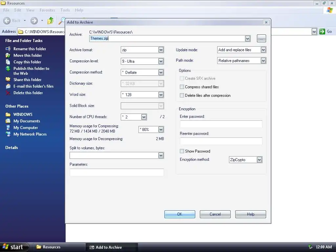Screen dimensions: 336x252
Task: Open the Start menu
Action: pyautogui.click(x=14, y=247)
